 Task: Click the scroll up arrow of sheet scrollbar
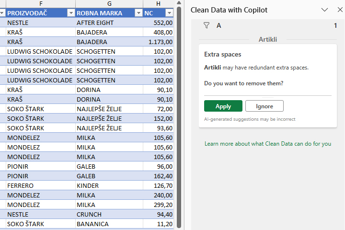click(179, 3)
